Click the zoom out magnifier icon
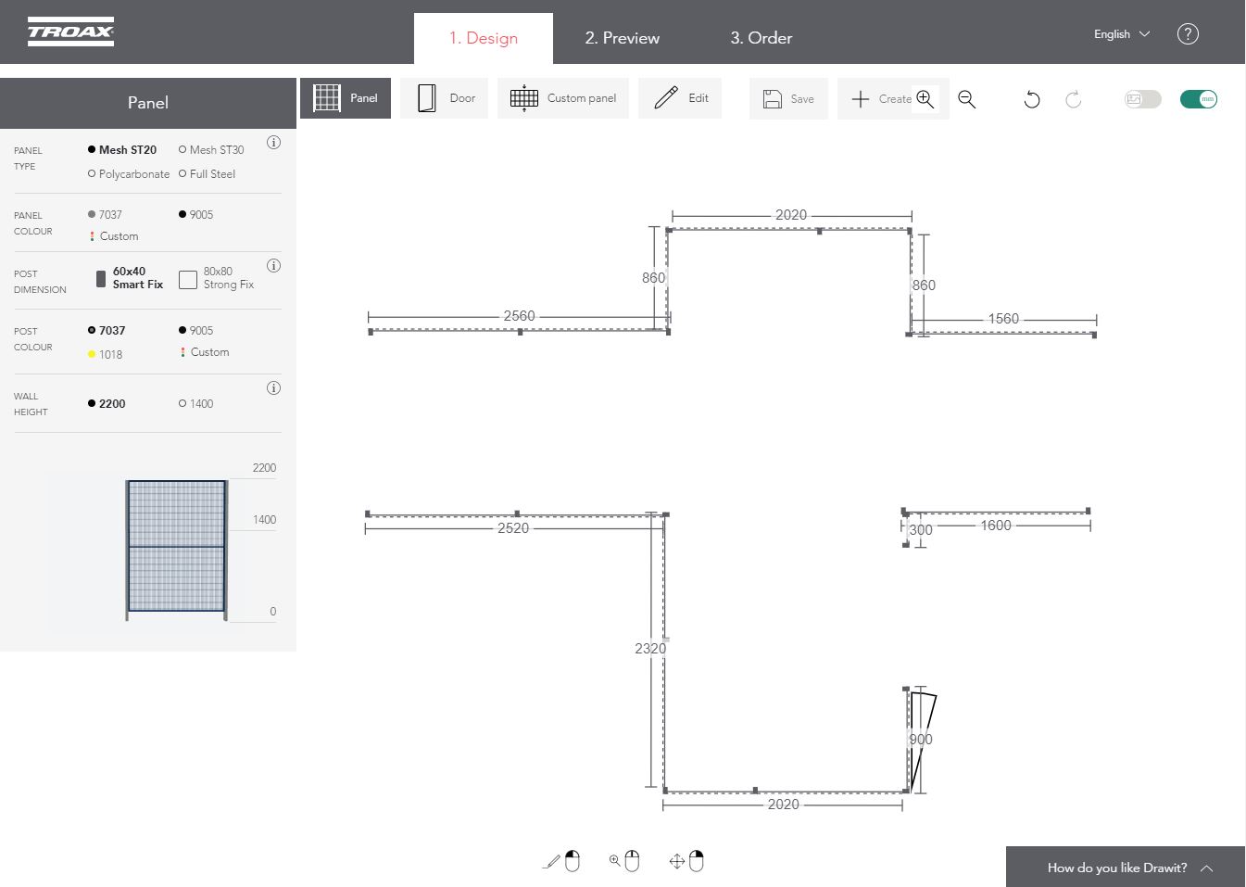The image size is (1246, 887). pyautogui.click(x=967, y=99)
